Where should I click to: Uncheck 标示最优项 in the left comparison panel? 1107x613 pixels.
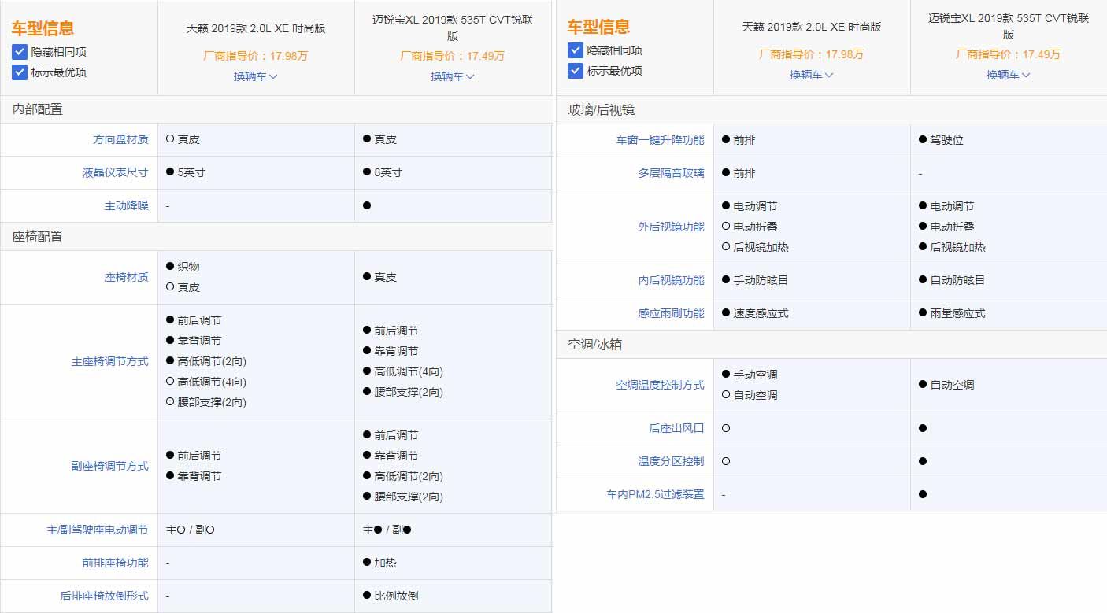20,72
